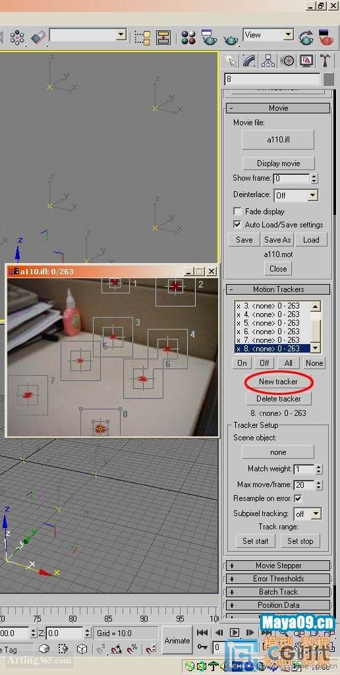The image size is (340, 675).
Task: Click the object name field showing 8
Action: tap(272, 80)
